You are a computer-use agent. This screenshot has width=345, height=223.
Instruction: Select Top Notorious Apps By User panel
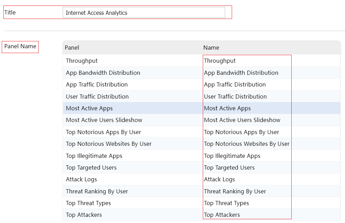(x=104, y=132)
